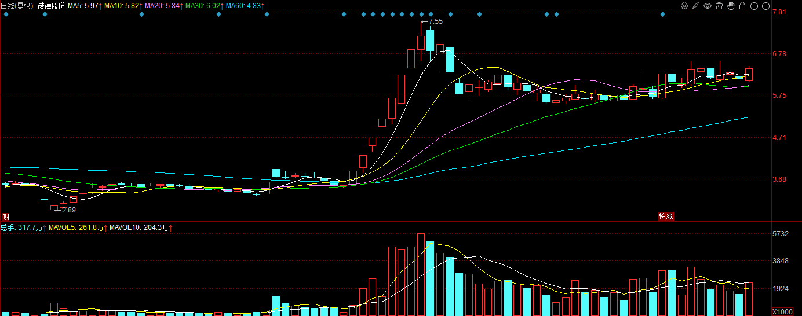Click the X1000 volume unit label
The width and height of the screenshot is (802, 316).
(782, 312)
